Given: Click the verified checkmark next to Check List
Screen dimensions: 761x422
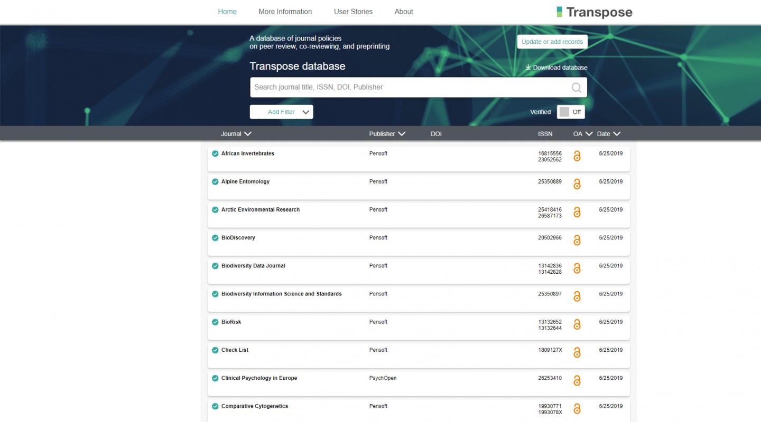Looking at the screenshot, I should [x=215, y=349].
